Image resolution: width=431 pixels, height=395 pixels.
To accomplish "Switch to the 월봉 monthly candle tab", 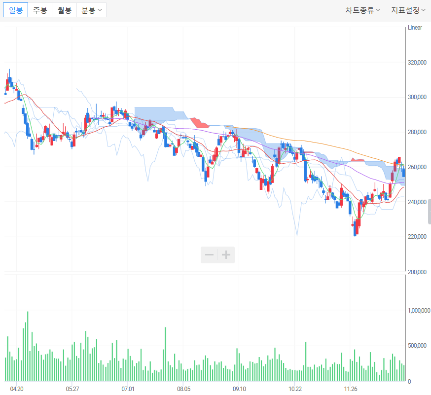I will click(x=64, y=10).
